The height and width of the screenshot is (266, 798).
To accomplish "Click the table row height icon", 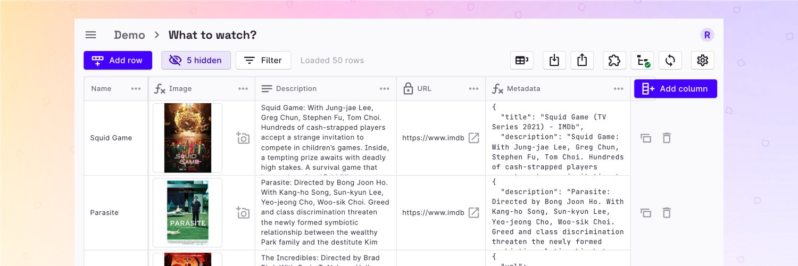I will coord(521,60).
